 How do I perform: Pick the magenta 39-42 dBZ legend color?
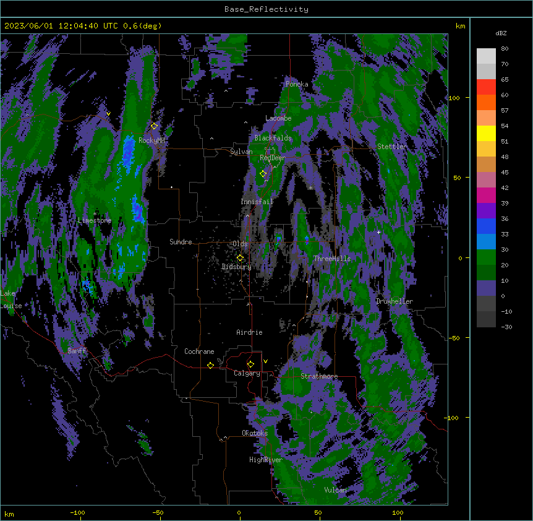click(486, 195)
